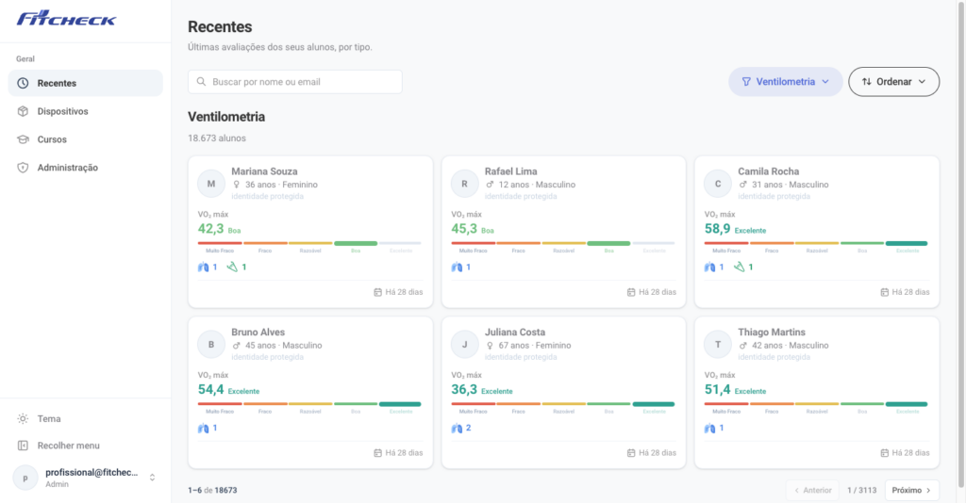
Task: Click the sun icon beside Tema
Action: (23, 419)
